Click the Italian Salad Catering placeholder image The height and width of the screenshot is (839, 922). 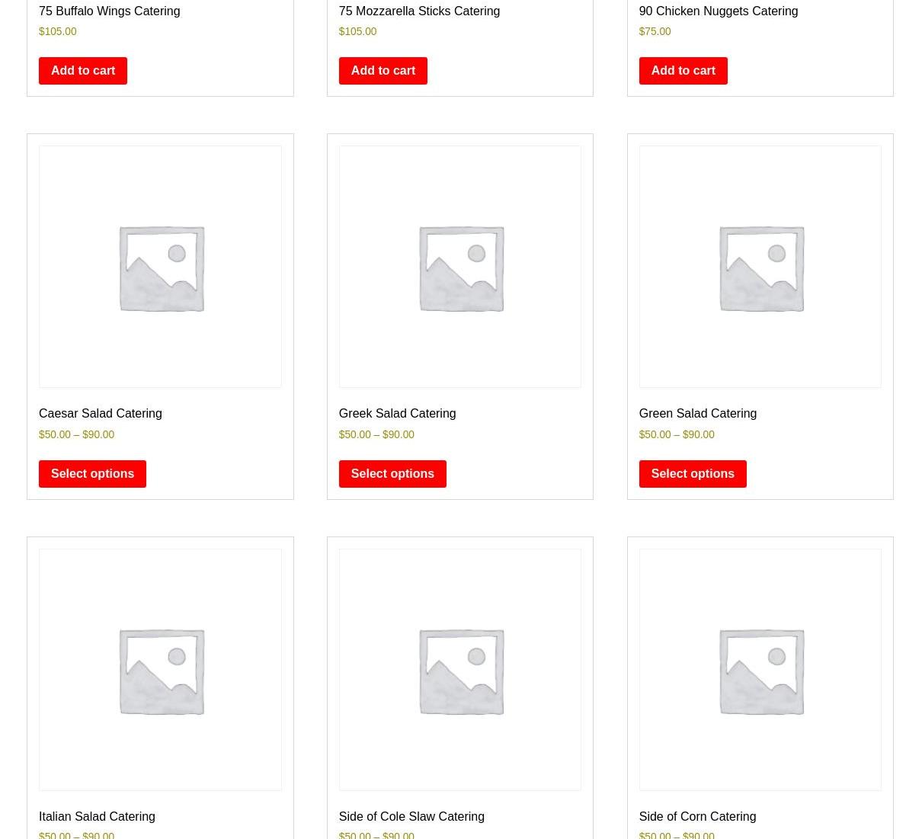tap(160, 670)
